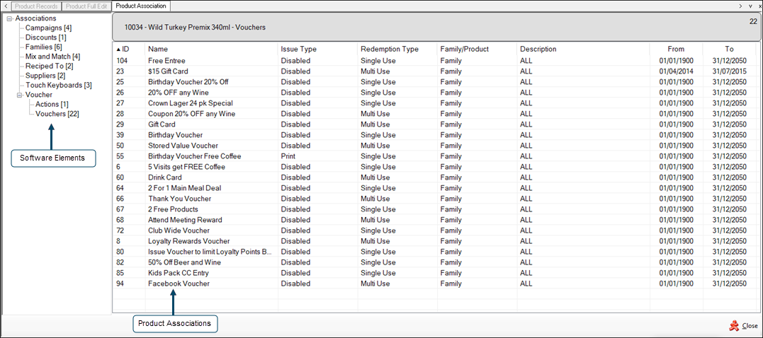763x338 pixels.
Task: Select Actions [1] under Voucher
Action: [x=52, y=105]
